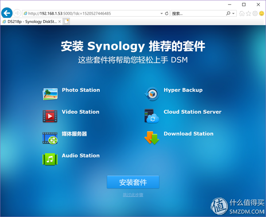
Task: Click the heading 安装 Synology 推荐的套件
Action: coord(133,46)
